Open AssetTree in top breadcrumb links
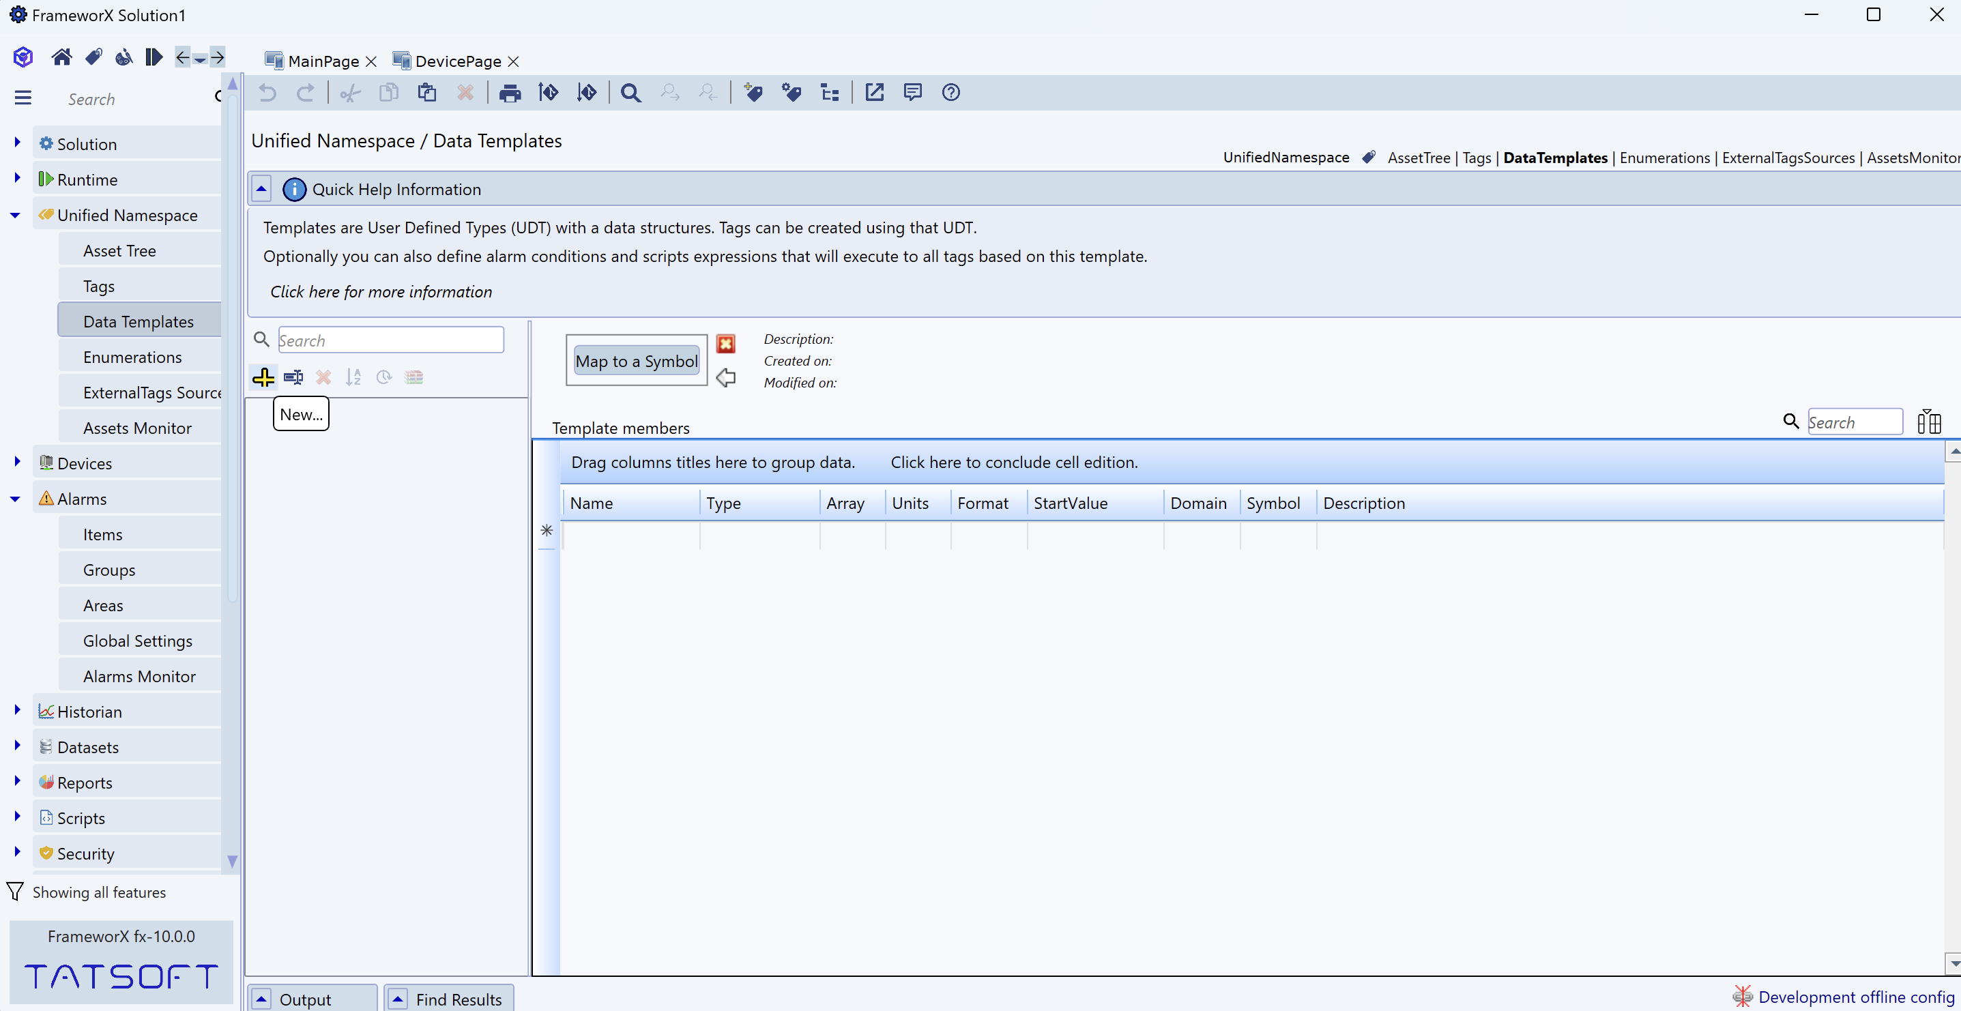Screen dimensions: 1961x1011 point(1419,158)
